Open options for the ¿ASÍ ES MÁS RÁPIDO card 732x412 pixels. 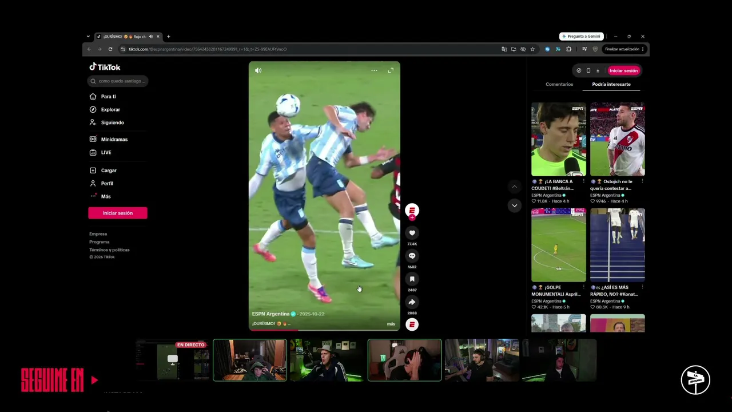pyautogui.click(x=642, y=288)
